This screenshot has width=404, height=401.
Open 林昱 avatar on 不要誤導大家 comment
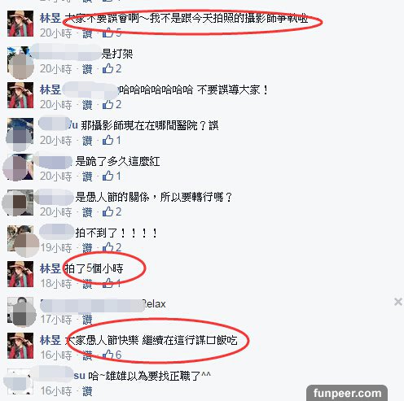(x=20, y=95)
